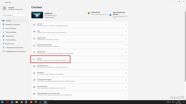The height and width of the screenshot is (104, 186).
Task: Click the Восстановление recovery icon
Action: (x=34, y=87)
